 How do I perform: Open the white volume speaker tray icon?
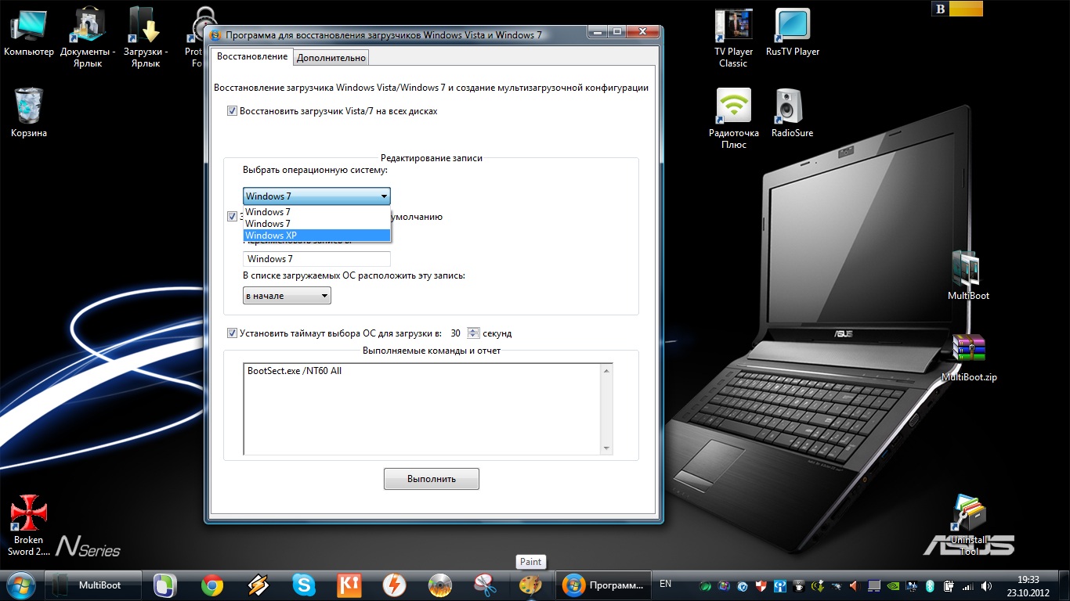[987, 585]
